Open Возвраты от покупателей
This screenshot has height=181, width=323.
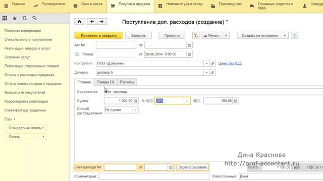25,93
